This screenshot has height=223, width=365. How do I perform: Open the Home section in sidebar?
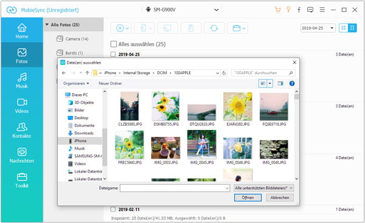[x=22, y=31]
